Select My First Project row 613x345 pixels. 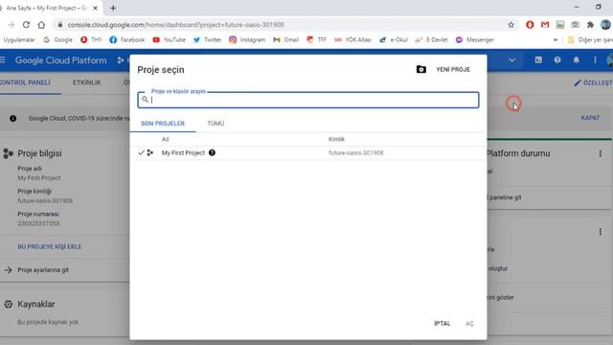pos(308,153)
